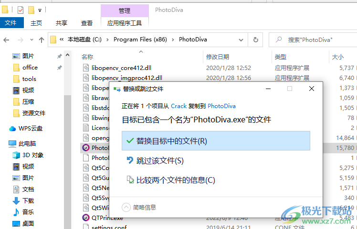
Task: Click the Forward navigation arrow
Action: click(x=21, y=40)
